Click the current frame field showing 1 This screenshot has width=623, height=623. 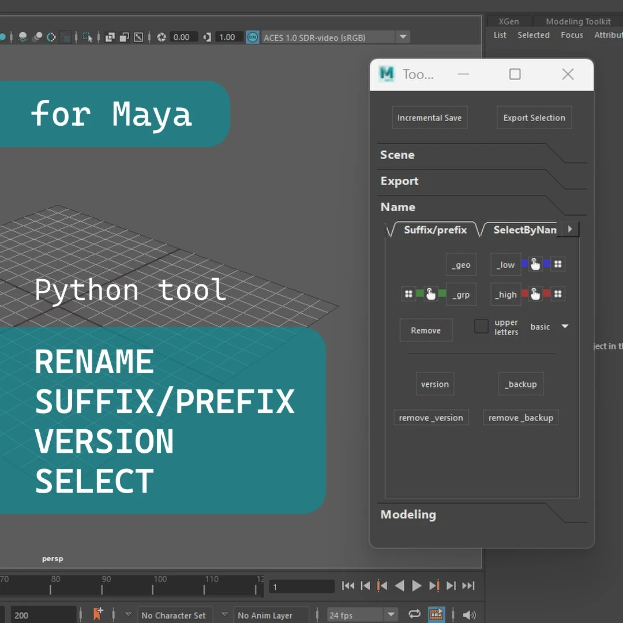tap(302, 586)
